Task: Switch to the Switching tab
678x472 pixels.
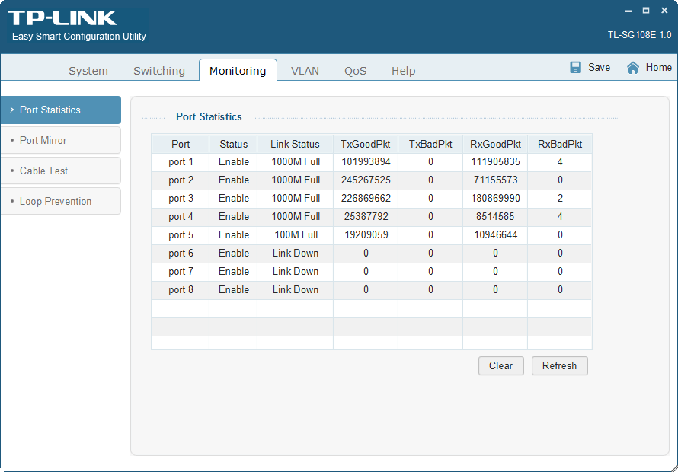Action: pyautogui.click(x=159, y=71)
